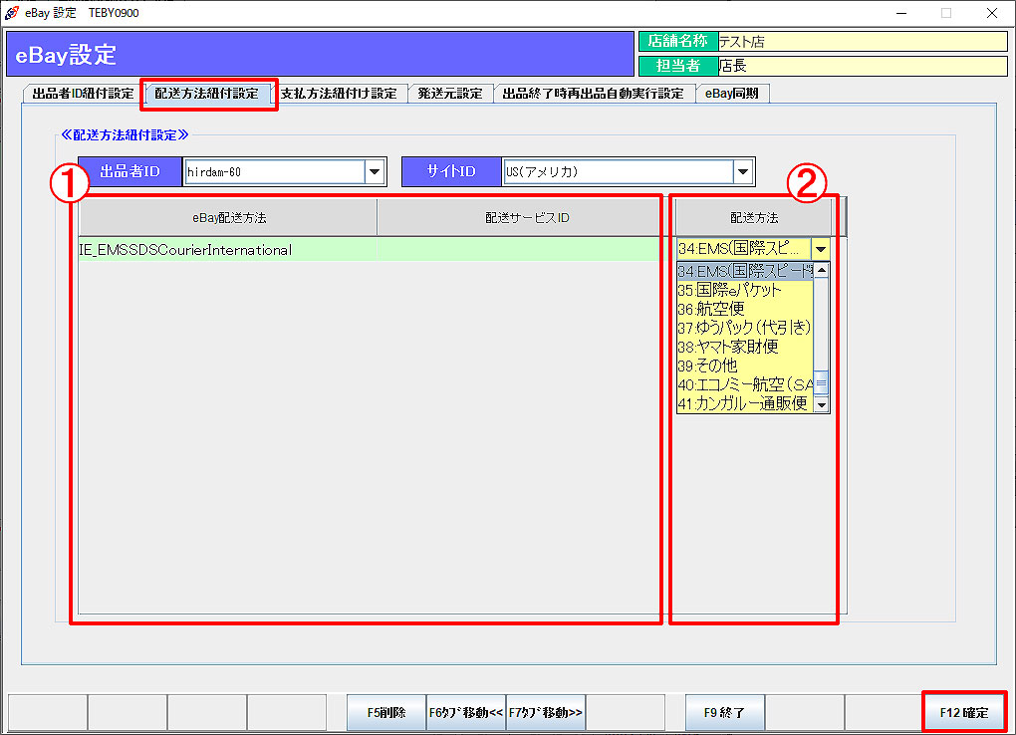Switch to the 出品者ID紐付設定 tab
The width and height of the screenshot is (1016, 735).
point(83,94)
